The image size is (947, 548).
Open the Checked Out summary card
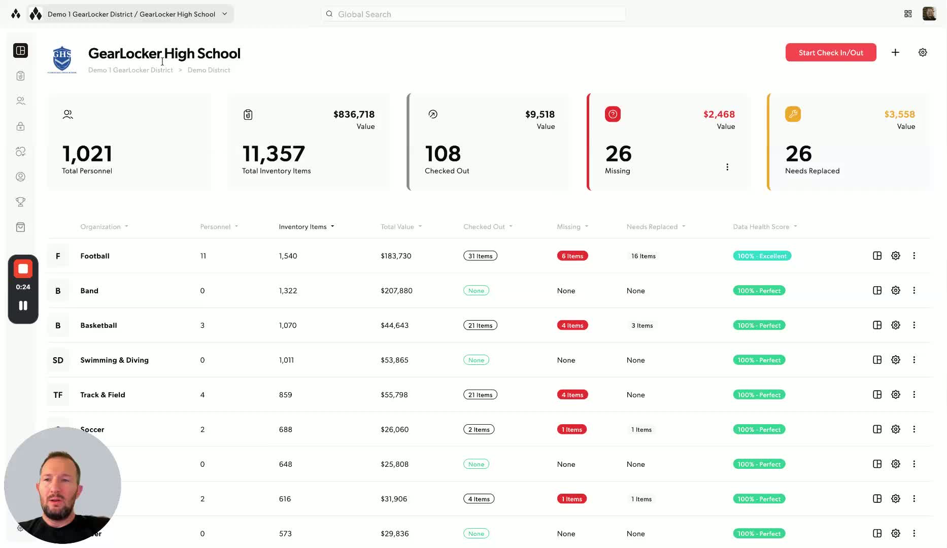coord(489,142)
